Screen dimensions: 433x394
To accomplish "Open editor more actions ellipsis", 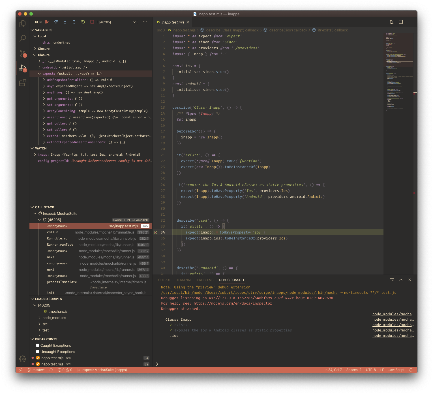I will [x=410, y=22].
